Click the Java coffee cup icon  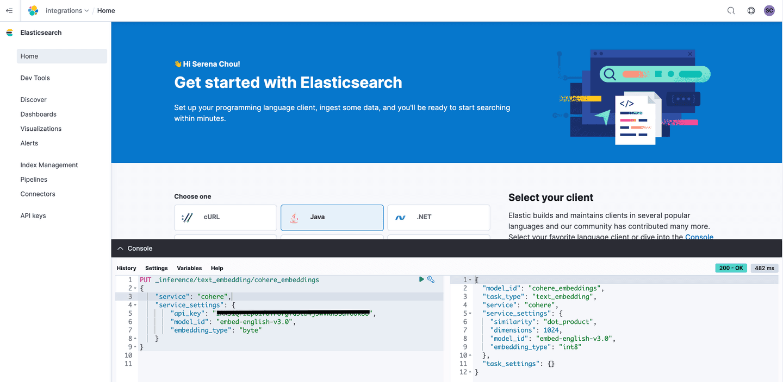coord(294,217)
